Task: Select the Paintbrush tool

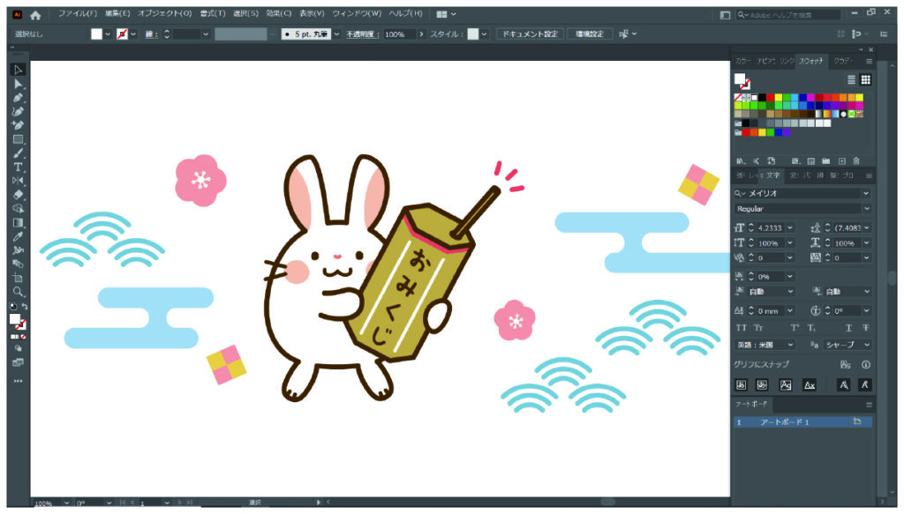Action: 18,153
